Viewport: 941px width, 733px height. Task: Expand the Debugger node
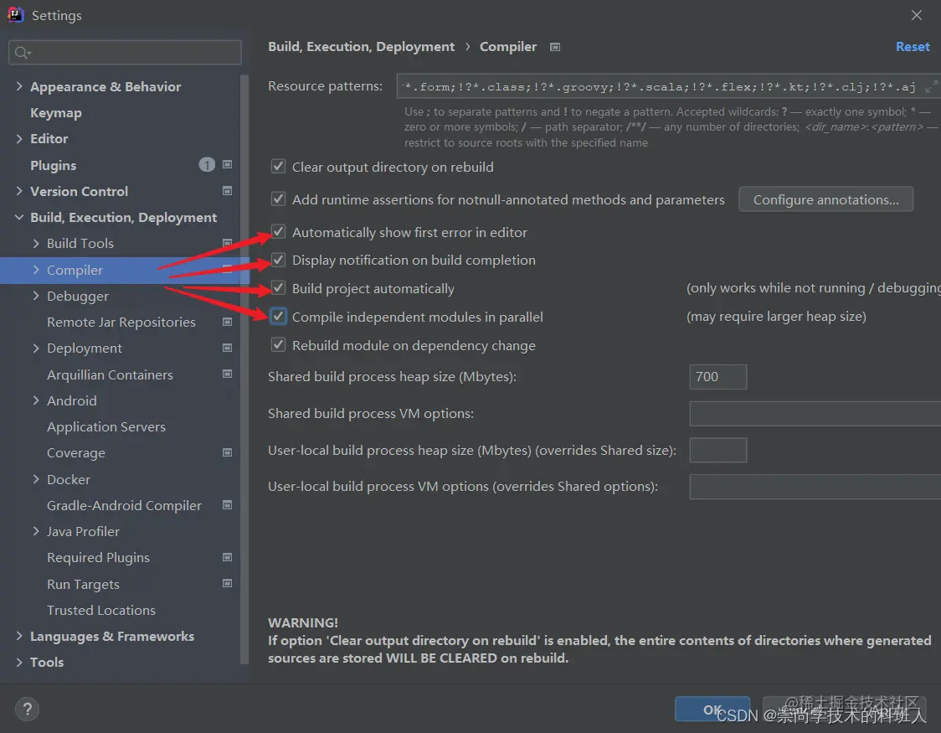tap(36, 296)
